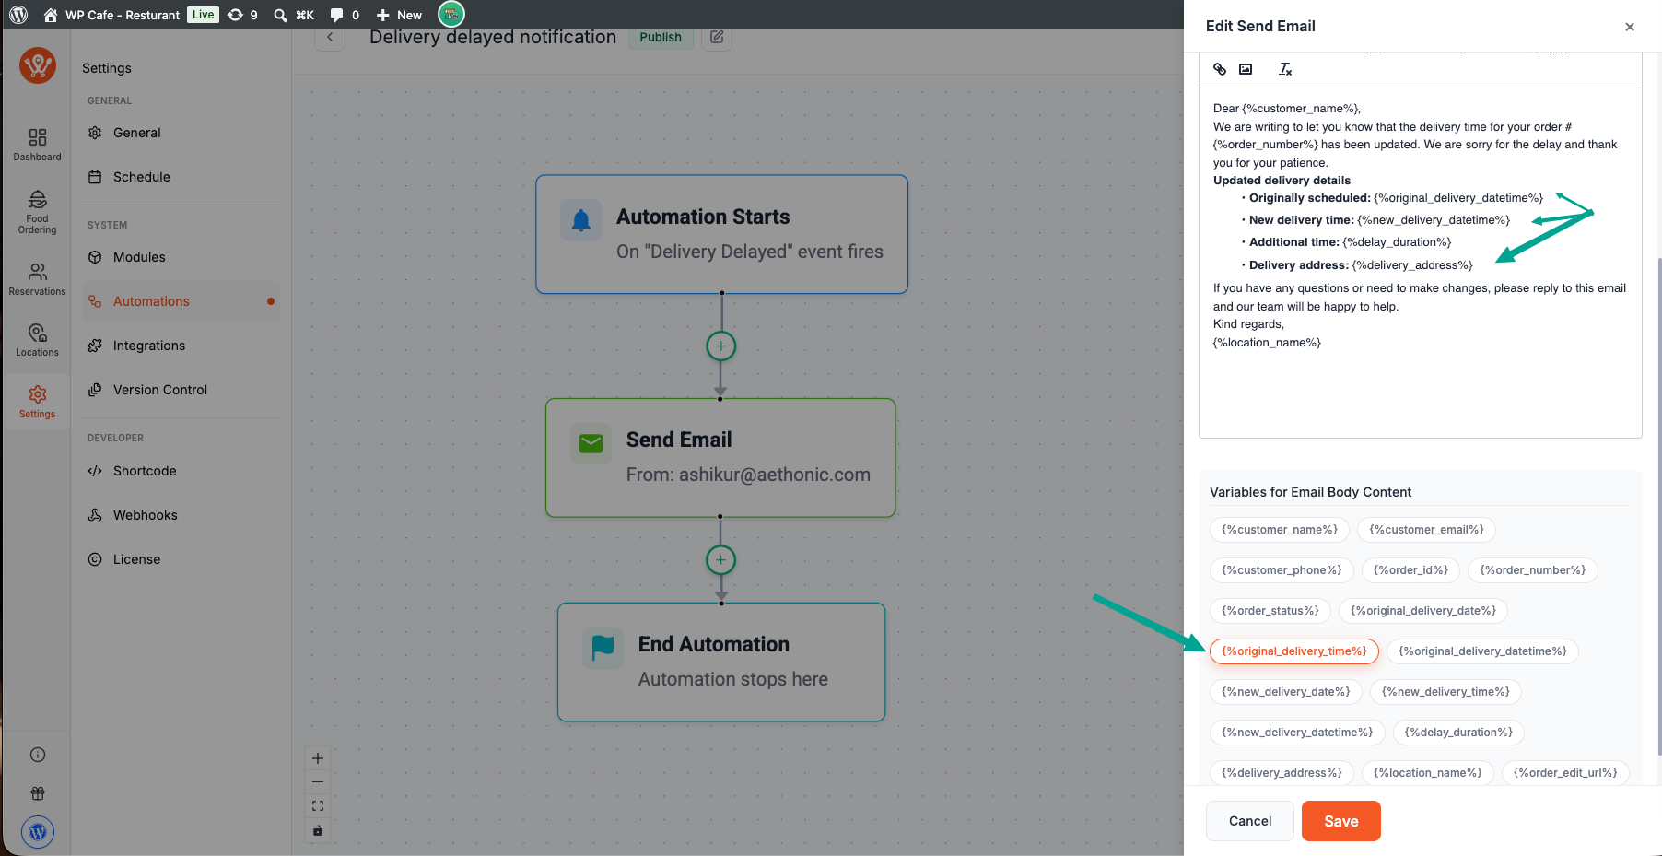This screenshot has height=856, width=1662.
Task: Add step after Automation Starts
Action: (x=720, y=346)
